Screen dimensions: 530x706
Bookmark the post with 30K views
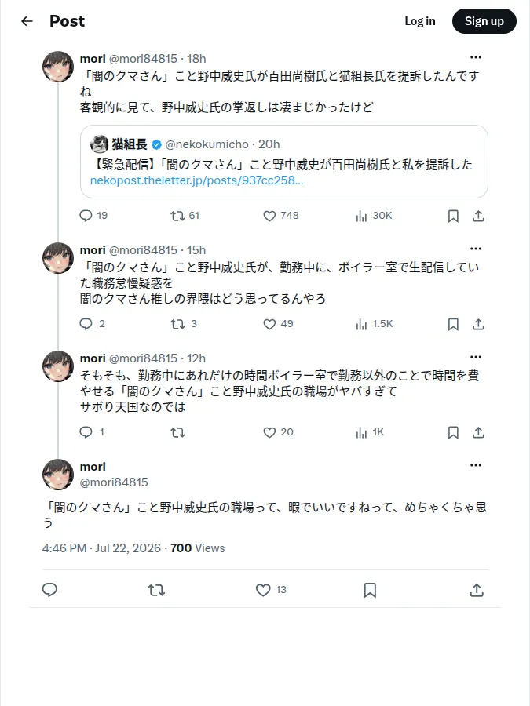453,217
